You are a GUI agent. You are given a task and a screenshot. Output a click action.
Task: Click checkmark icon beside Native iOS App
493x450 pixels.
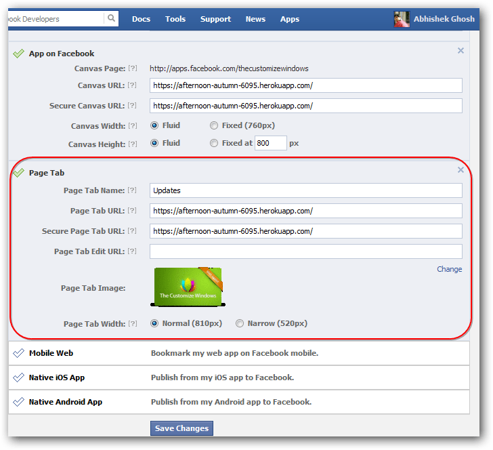[x=18, y=377]
